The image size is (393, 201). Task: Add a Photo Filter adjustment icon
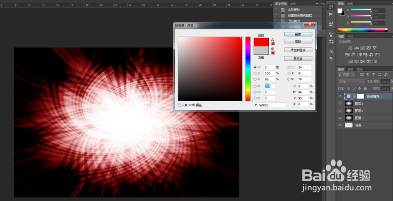click(365, 55)
